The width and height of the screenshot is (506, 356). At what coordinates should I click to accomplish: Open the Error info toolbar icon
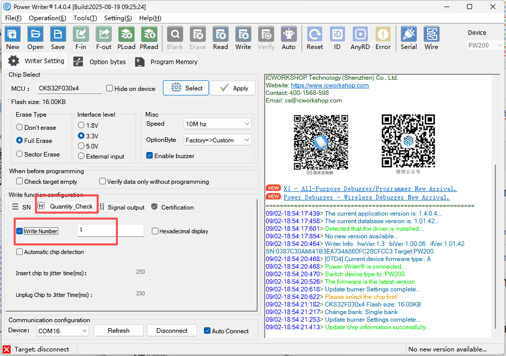383,34
